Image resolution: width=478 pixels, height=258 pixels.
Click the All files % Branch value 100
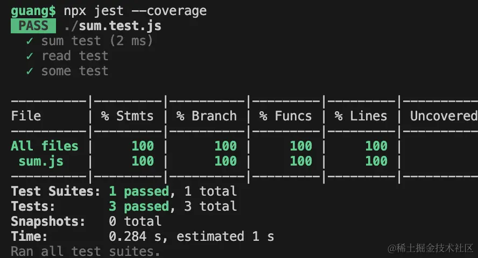click(226, 146)
